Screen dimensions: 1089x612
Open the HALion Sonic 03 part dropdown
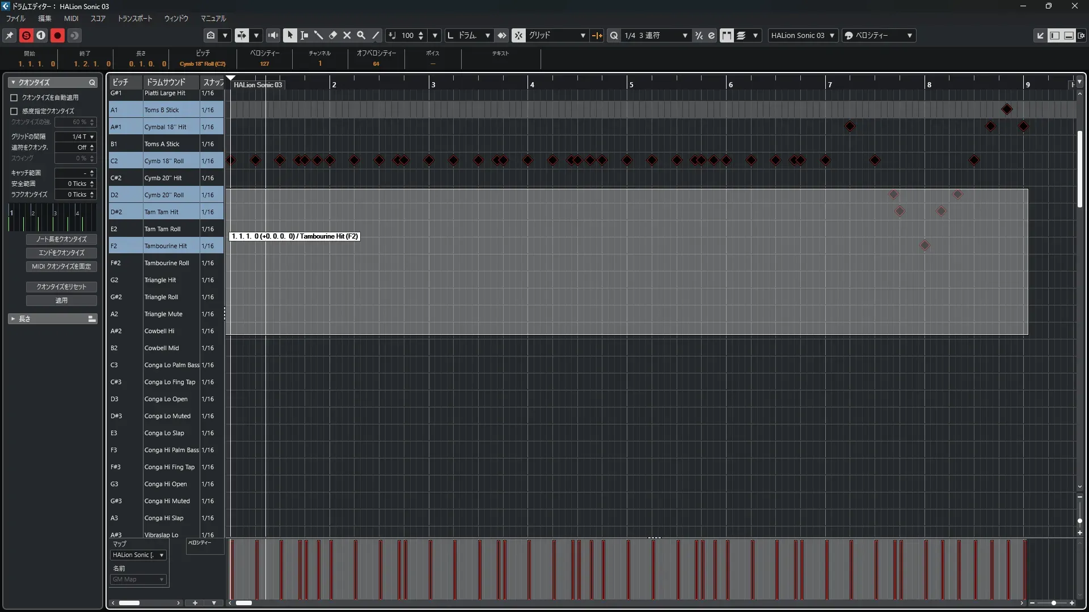coord(832,35)
